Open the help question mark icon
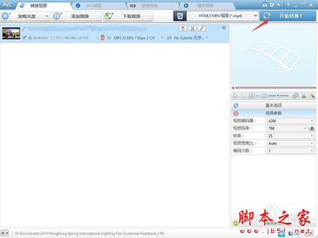The width and height of the screenshot is (318, 238). [287, 5]
